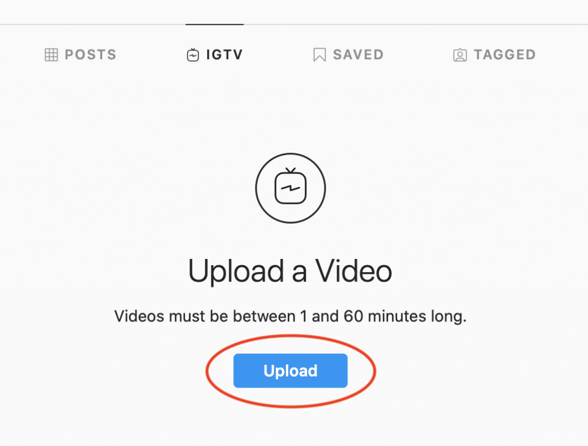Click the Tagged person-portrait icon
The width and height of the screenshot is (588, 446).
click(460, 55)
